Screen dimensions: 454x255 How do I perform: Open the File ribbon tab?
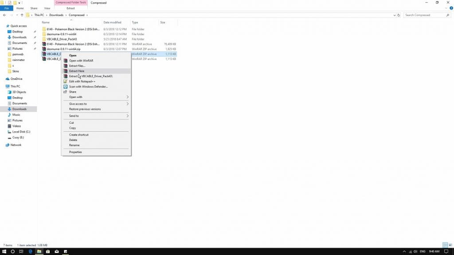[x=6, y=8]
